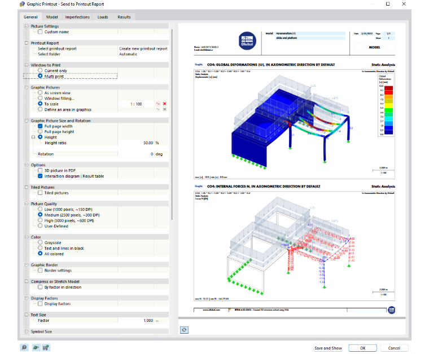Click the internal forces N graphic in preview
The width and height of the screenshot is (429, 354).
294,246
